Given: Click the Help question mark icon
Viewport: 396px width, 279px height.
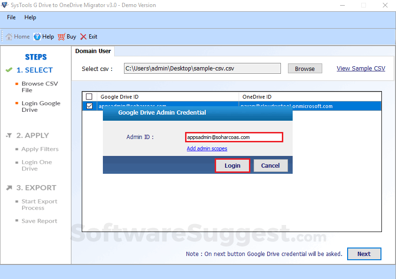Looking at the screenshot, I should pos(37,37).
